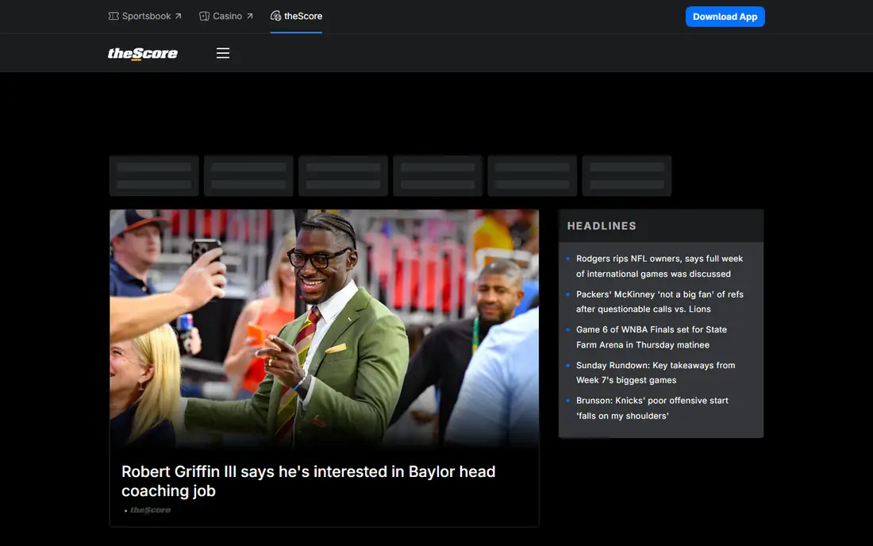Open Game 6 of WNBA Finals headline
Screen dimensions: 873x546
click(652, 336)
